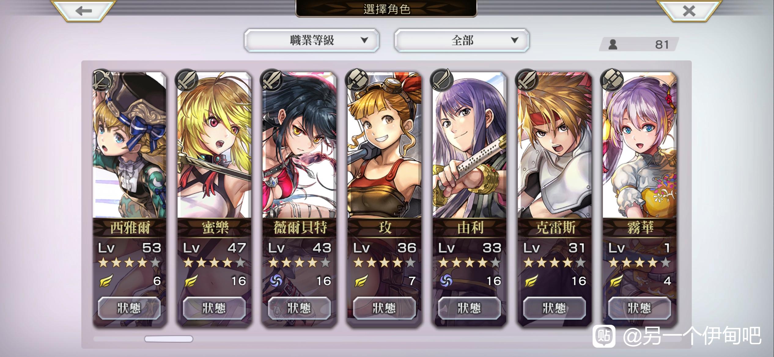Viewport: 774px width, 357px height.
Task: Select the 薇爾貝特 character portrait
Action: point(299,145)
